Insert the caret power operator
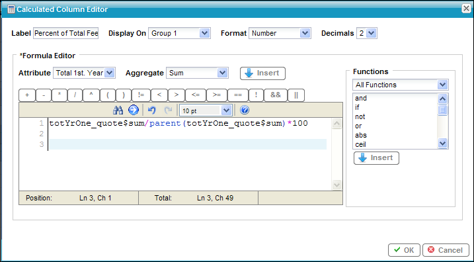 (x=91, y=95)
